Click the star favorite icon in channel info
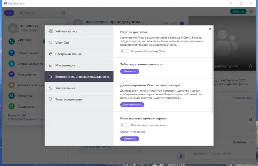The height and width of the screenshot is (166, 258). [x=250, y=66]
